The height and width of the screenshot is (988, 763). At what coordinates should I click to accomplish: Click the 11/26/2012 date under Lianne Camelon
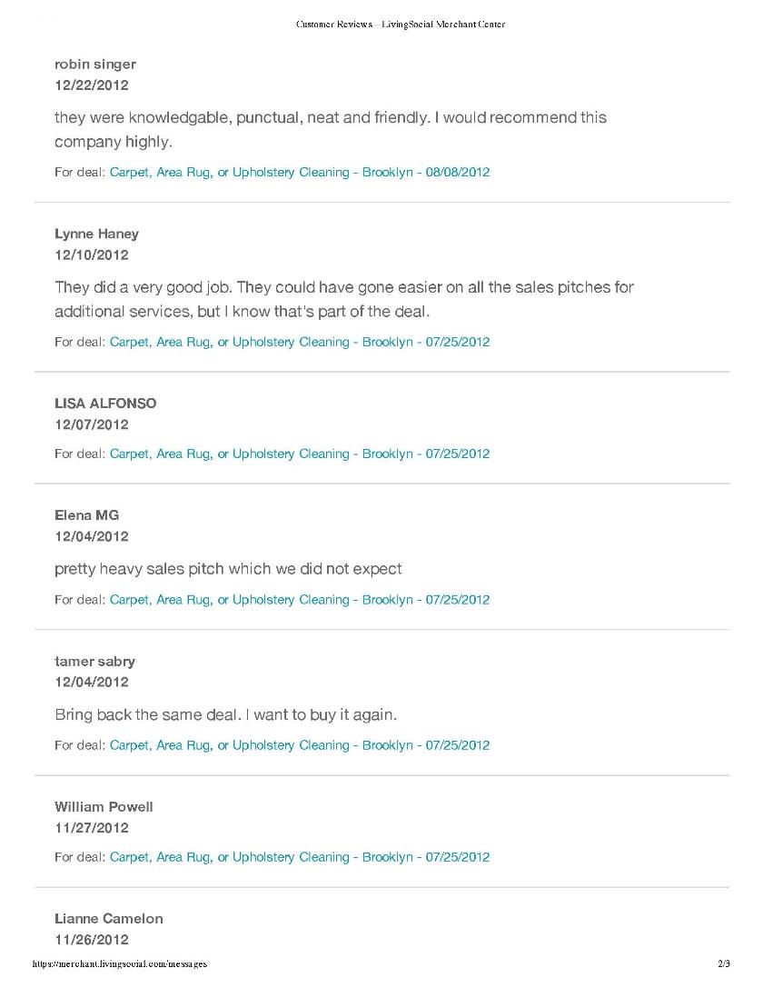pos(91,940)
